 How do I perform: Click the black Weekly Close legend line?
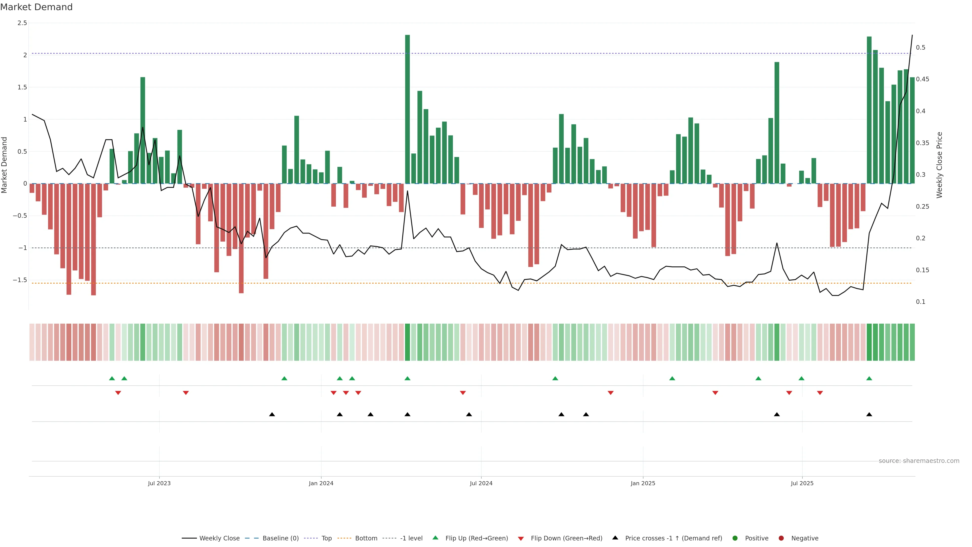[189, 538]
